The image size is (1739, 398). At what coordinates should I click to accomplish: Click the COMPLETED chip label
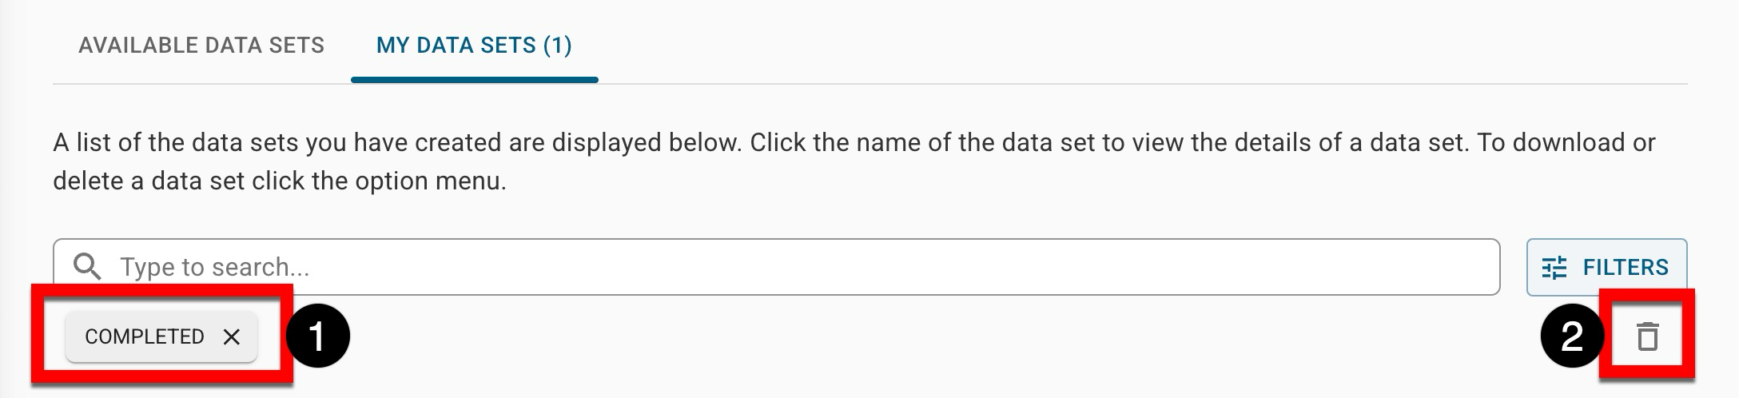pos(145,337)
